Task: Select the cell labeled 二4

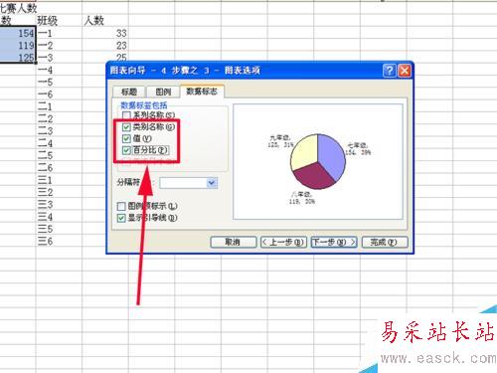Action: tap(59, 143)
